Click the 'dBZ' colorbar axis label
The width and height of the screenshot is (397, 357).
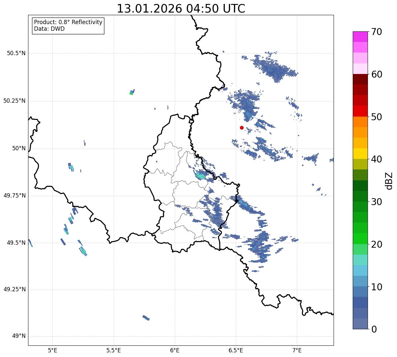point(389,180)
